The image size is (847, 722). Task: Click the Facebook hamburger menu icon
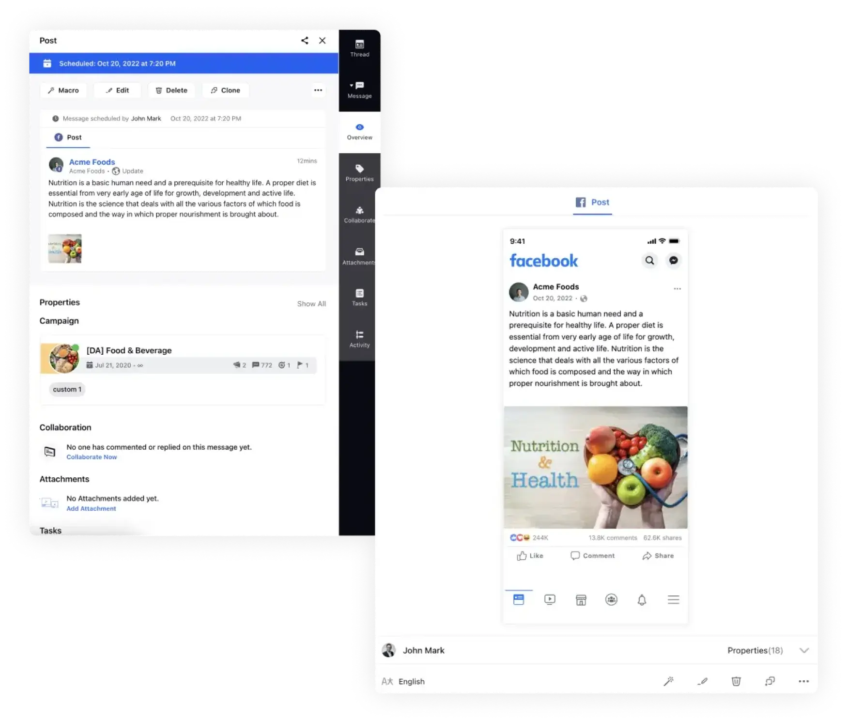pos(674,600)
